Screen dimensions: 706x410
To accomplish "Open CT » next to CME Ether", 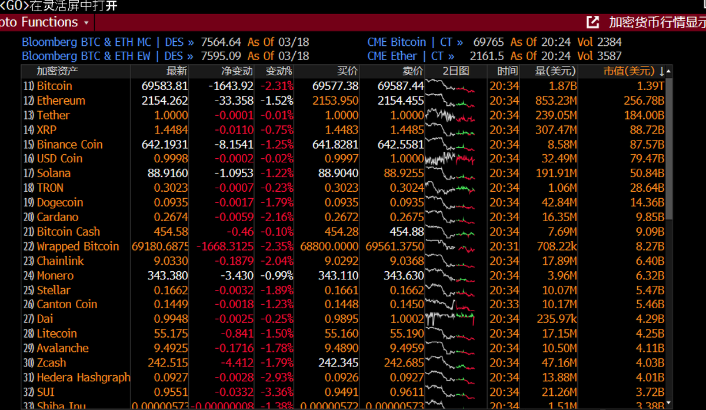I will coord(442,56).
